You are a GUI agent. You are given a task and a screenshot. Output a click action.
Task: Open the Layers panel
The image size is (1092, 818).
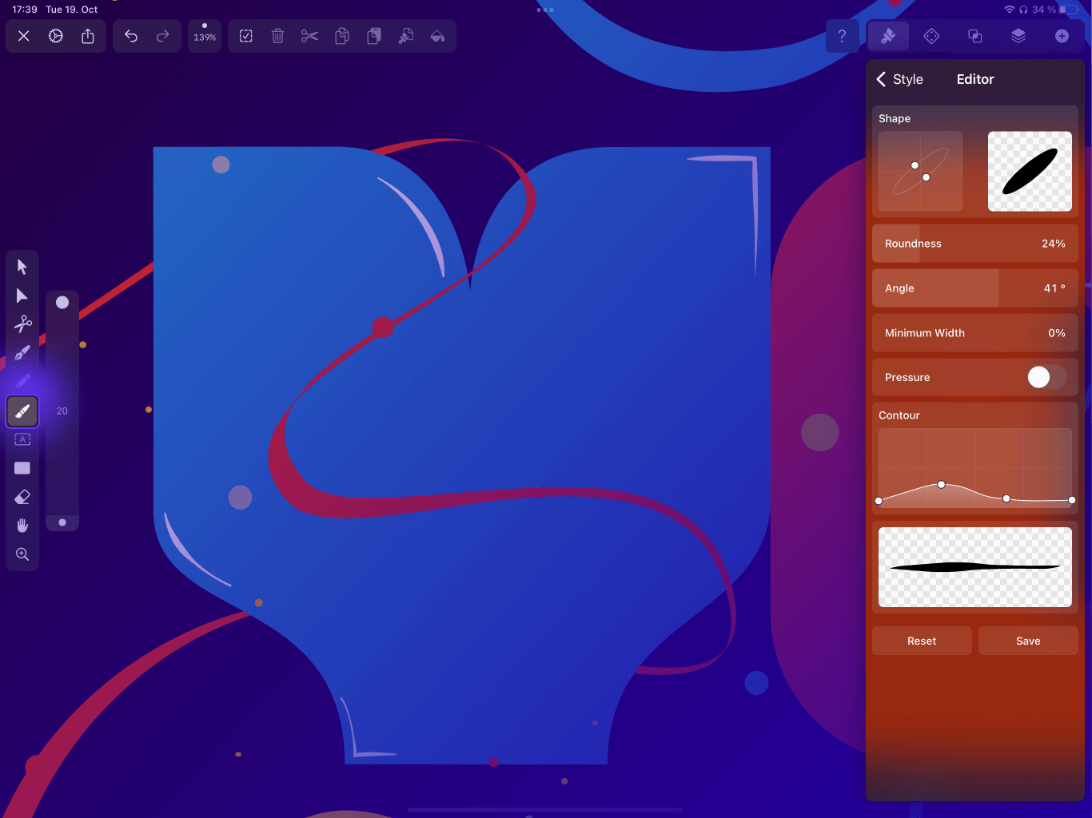click(x=1018, y=35)
